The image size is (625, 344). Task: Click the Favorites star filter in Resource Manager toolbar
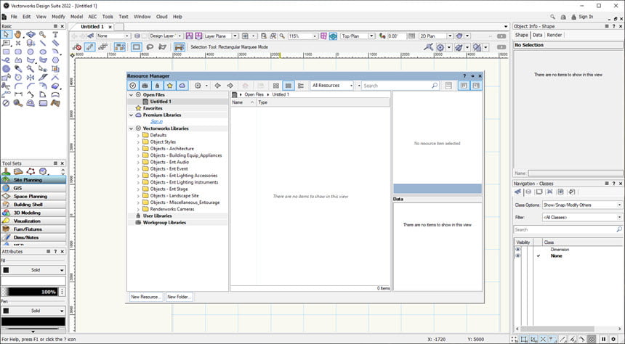[x=170, y=86]
